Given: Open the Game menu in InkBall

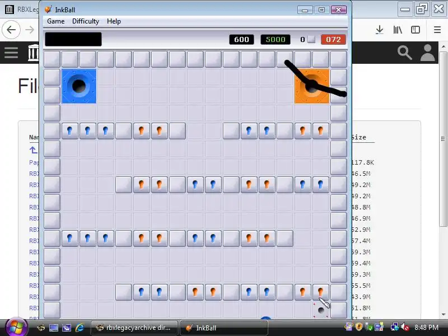Looking at the screenshot, I should click(x=55, y=21).
